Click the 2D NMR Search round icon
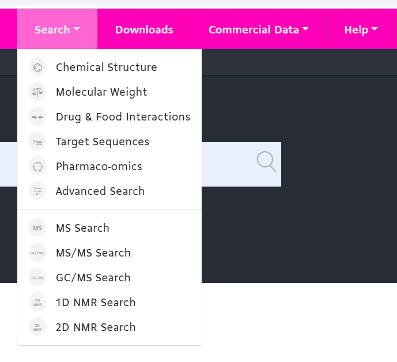The width and height of the screenshot is (397, 362). (x=37, y=327)
